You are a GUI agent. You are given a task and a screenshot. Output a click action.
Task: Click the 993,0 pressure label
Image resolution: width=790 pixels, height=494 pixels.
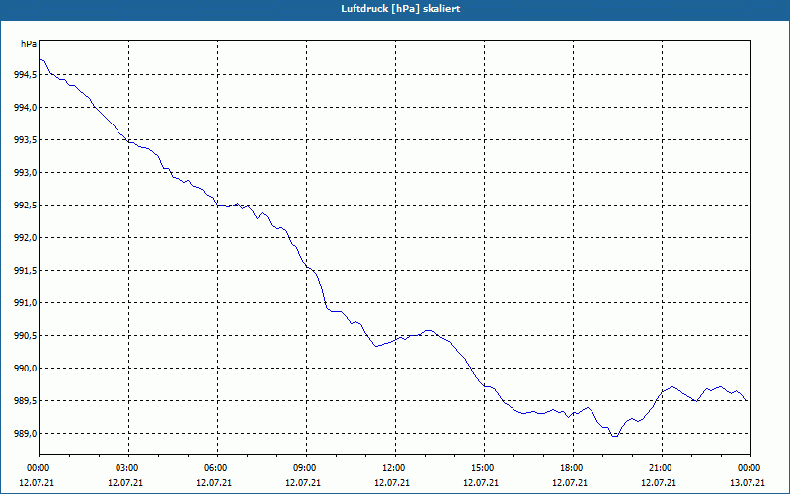pyautogui.click(x=25, y=173)
